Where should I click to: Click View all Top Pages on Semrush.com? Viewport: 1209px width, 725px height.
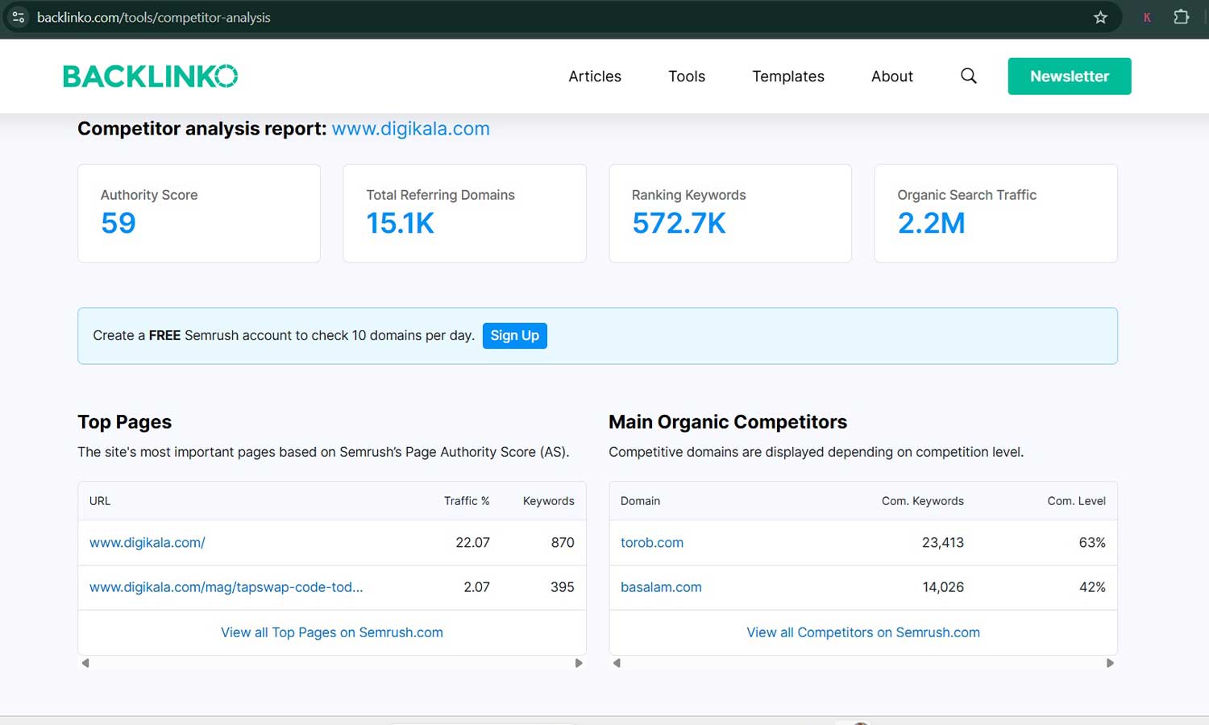tap(332, 632)
